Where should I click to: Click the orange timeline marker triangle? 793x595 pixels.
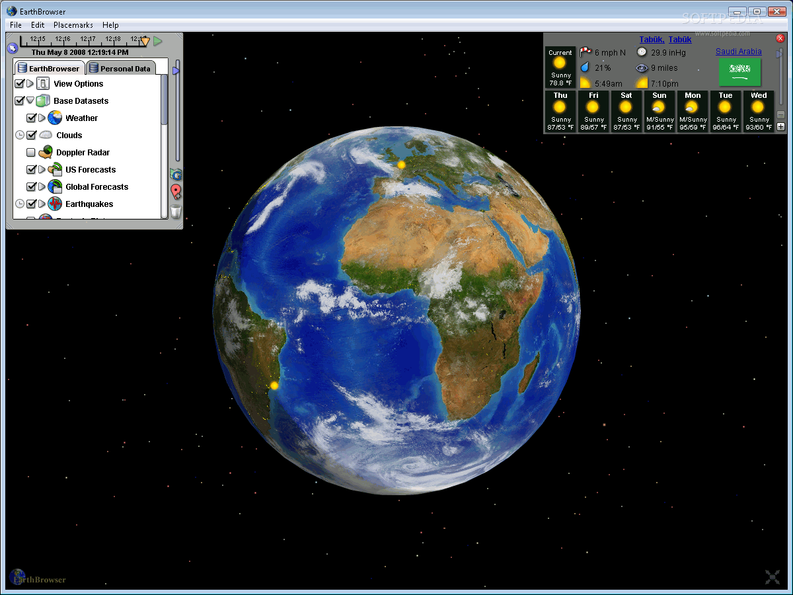[x=145, y=41]
